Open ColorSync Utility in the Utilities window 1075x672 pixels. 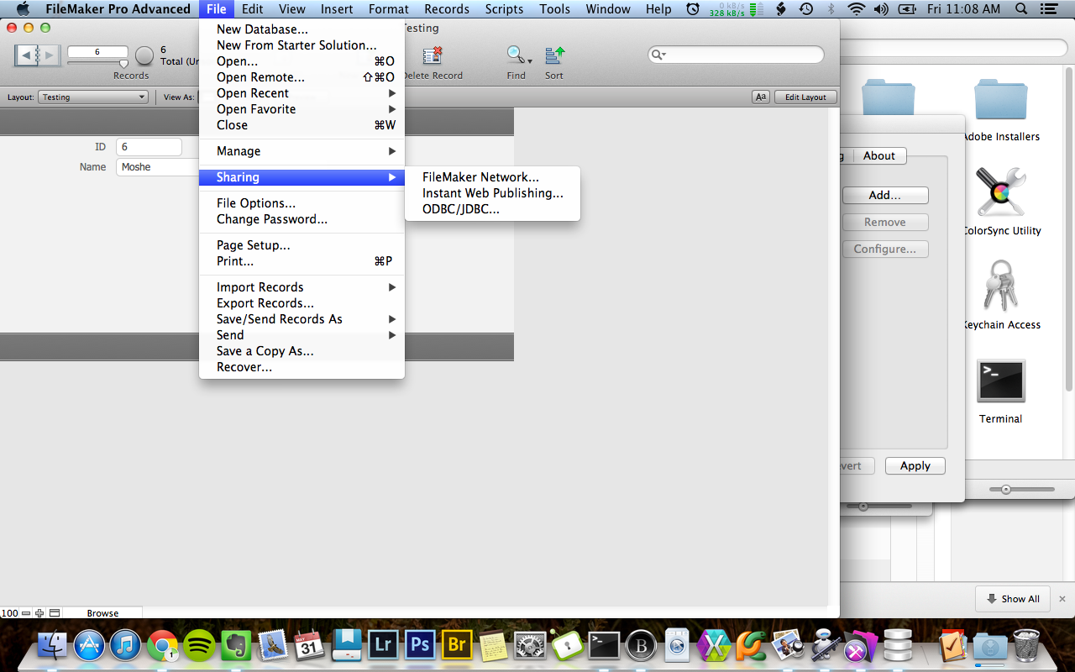click(x=1000, y=192)
